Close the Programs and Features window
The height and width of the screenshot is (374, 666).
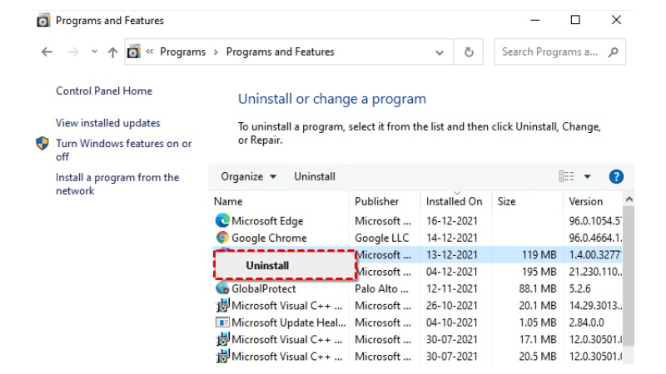[x=616, y=20]
